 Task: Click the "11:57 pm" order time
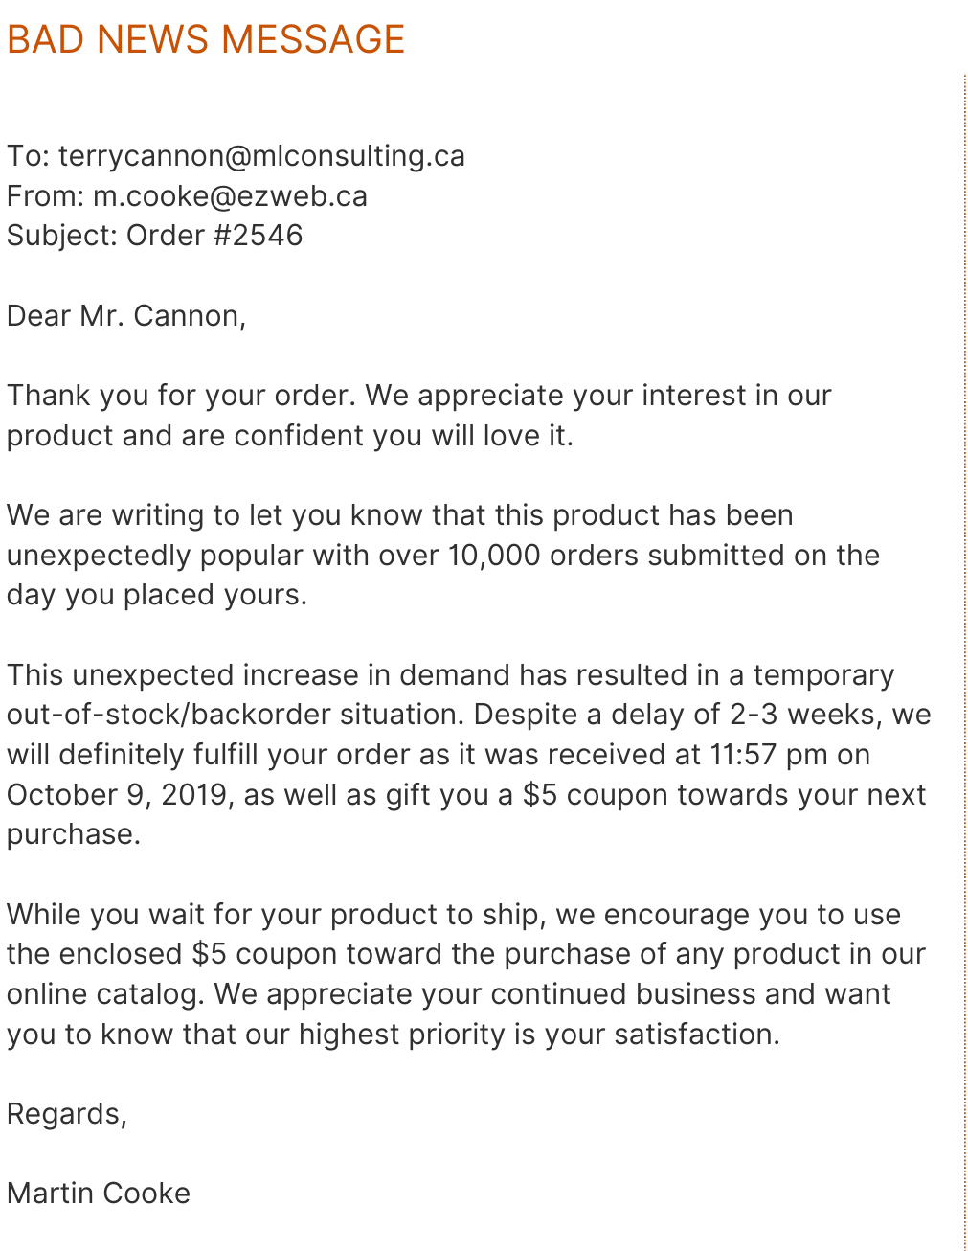pos(769,755)
